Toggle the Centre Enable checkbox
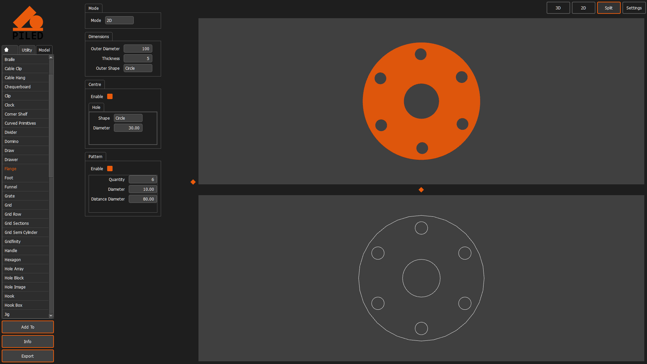 click(110, 96)
